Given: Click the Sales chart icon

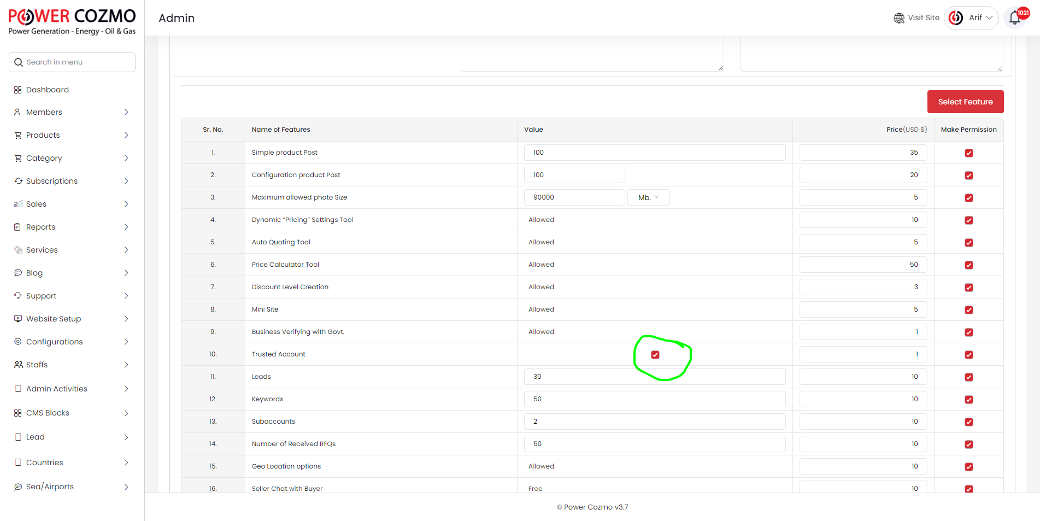Looking at the screenshot, I should click(18, 204).
